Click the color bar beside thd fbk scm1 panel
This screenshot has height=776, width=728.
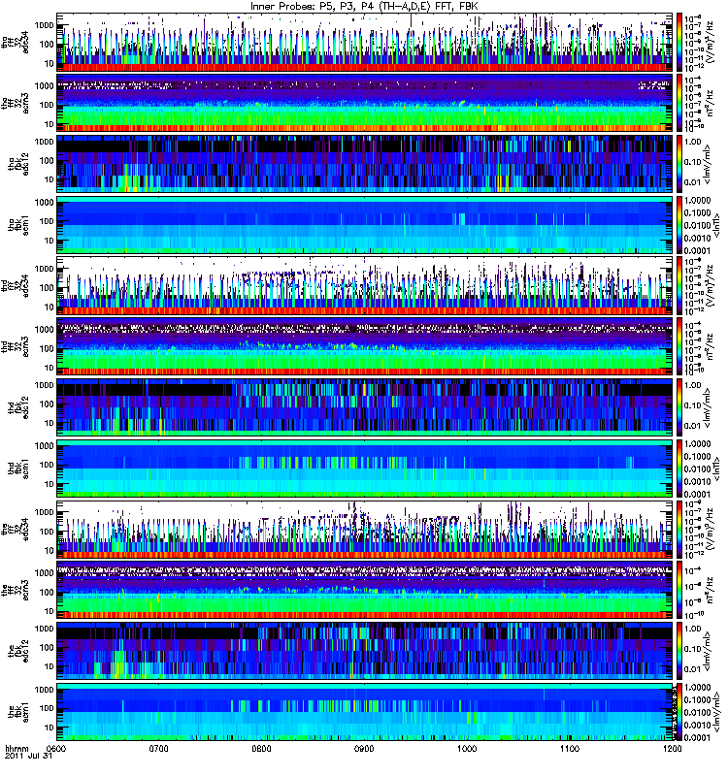tap(679, 469)
